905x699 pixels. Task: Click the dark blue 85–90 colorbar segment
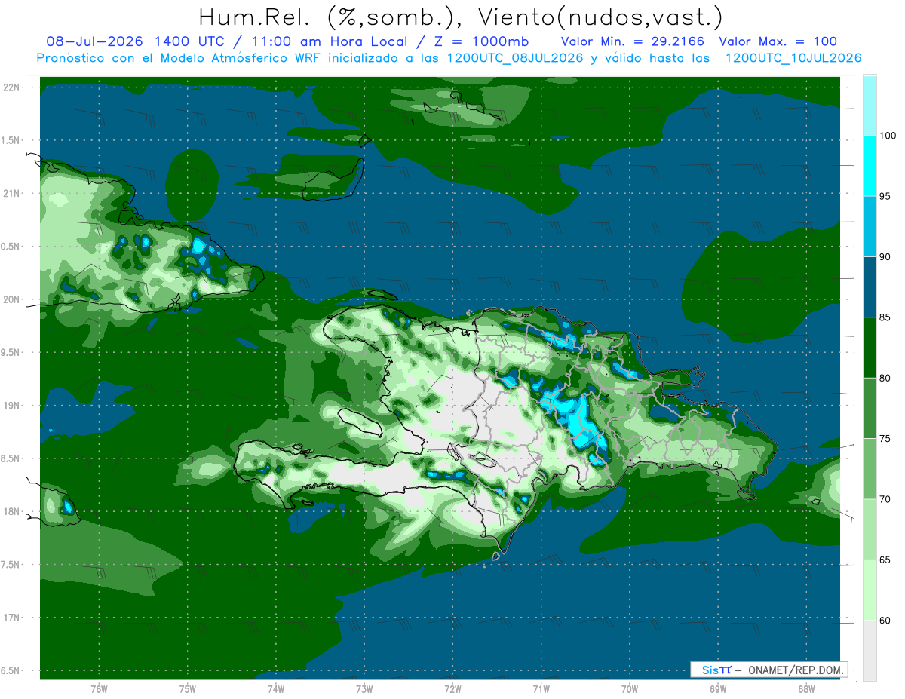870,287
